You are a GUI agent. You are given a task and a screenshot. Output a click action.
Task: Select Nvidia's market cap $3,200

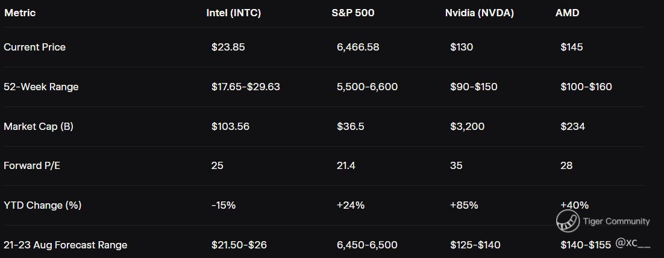click(x=467, y=126)
